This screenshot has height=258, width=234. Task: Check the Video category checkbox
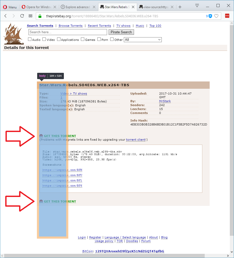44,39
